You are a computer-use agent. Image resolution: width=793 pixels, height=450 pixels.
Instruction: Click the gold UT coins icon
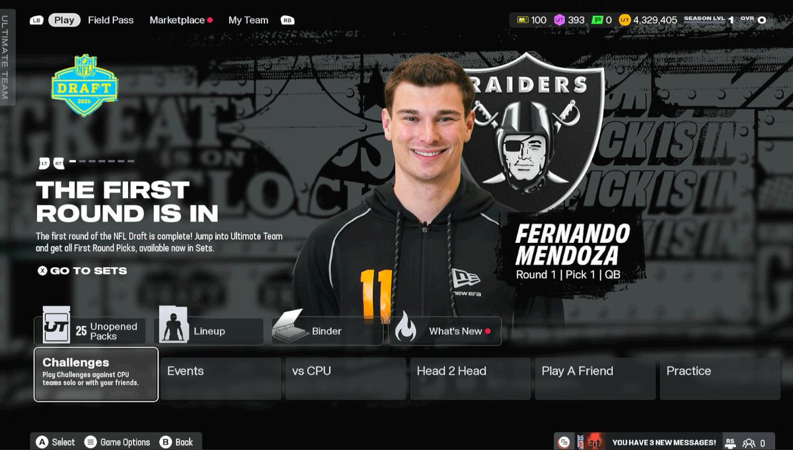coord(624,20)
